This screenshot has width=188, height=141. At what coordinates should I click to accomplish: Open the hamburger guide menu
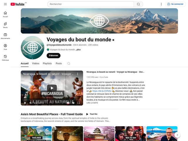tap(5, 4)
